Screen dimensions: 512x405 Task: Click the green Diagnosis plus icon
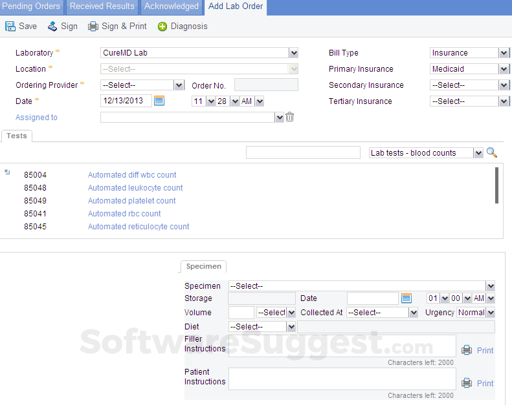[162, 26]
